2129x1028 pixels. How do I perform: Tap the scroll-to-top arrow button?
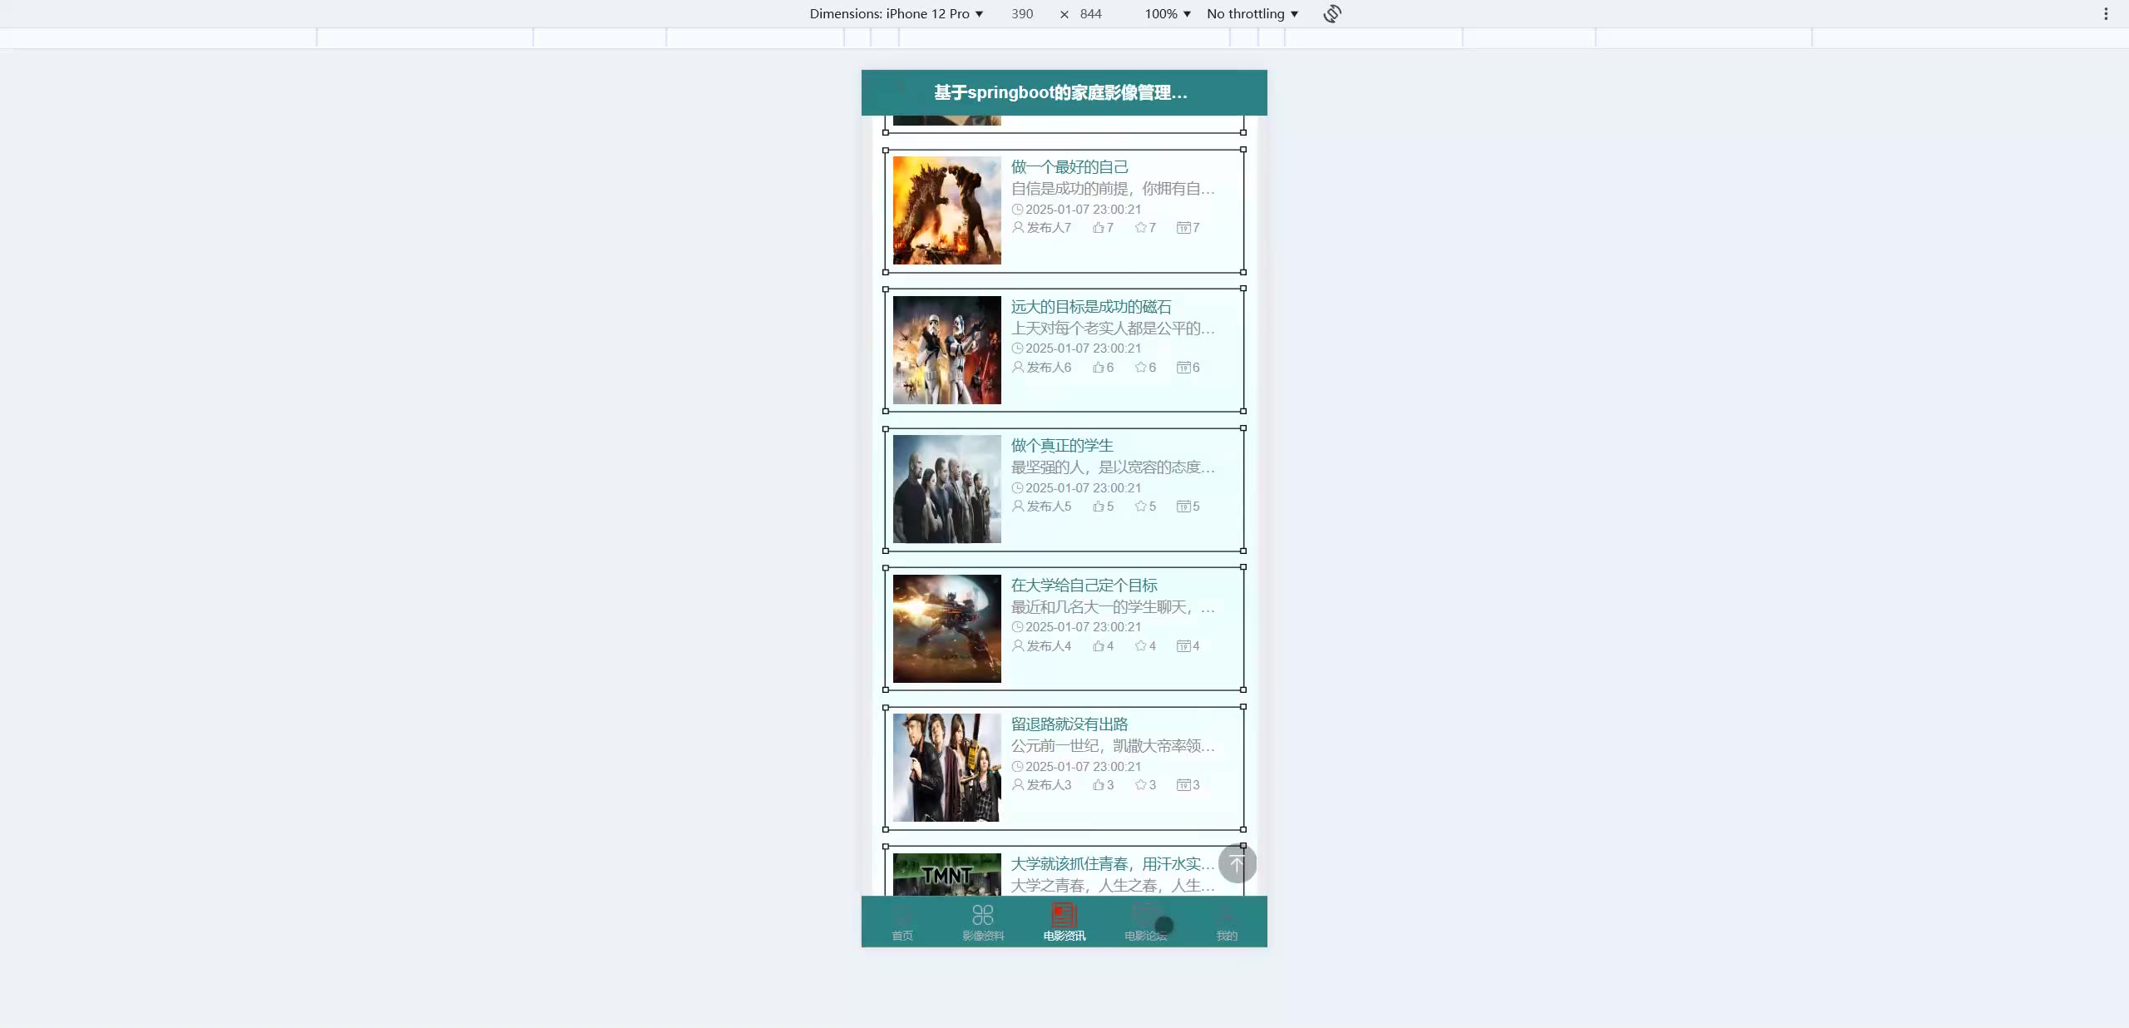coord(1237,863)
